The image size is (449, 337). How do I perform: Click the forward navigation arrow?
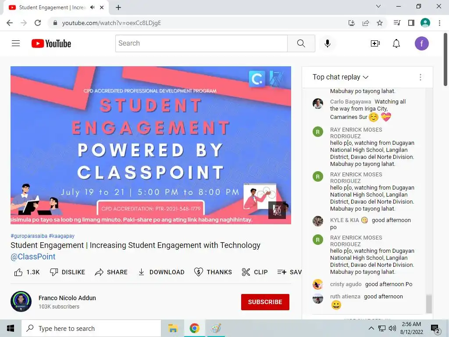[x=24, y=23]
